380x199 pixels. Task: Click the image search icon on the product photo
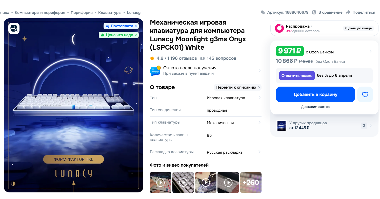coord(14,28)
